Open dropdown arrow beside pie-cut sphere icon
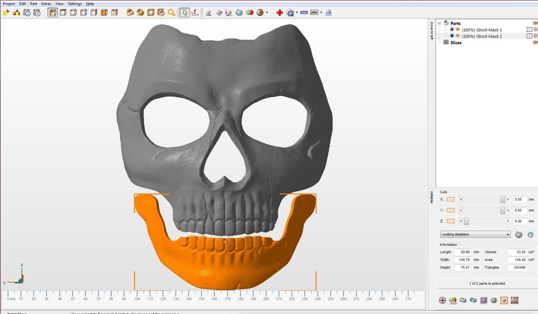 [x=267, y=13]
